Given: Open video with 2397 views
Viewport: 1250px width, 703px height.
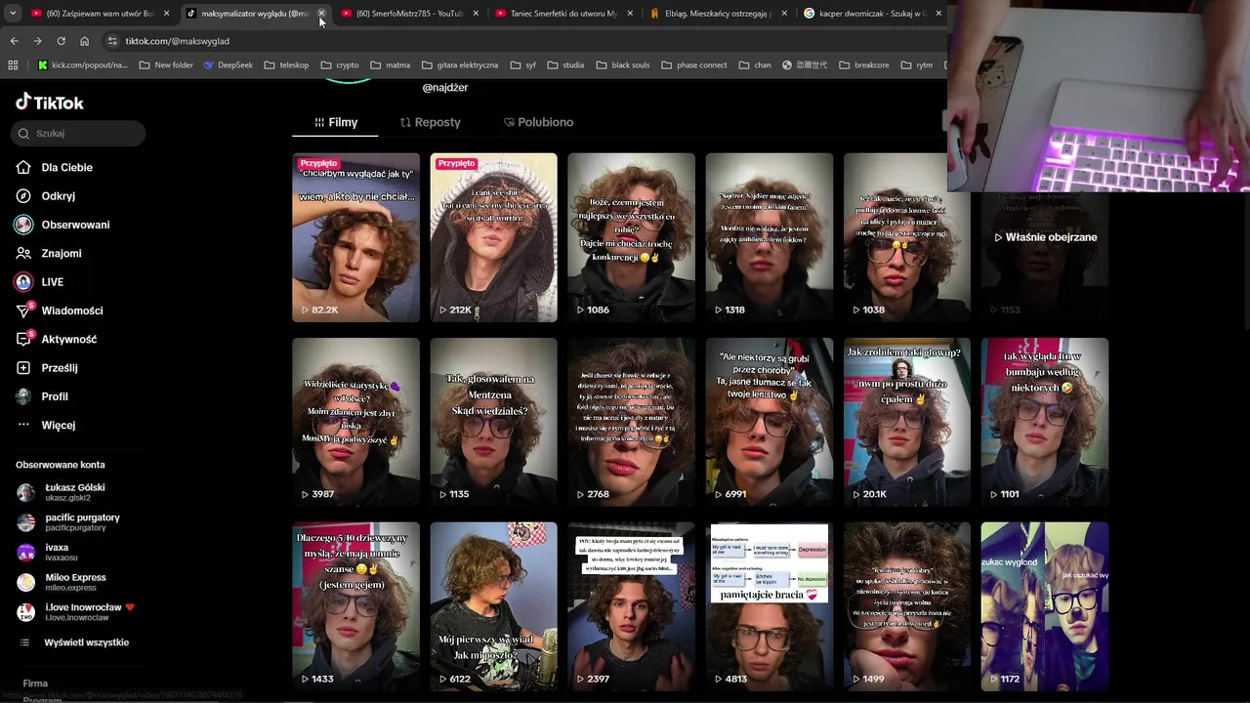Looking at the screenshot, I should (x=631, y=606).
